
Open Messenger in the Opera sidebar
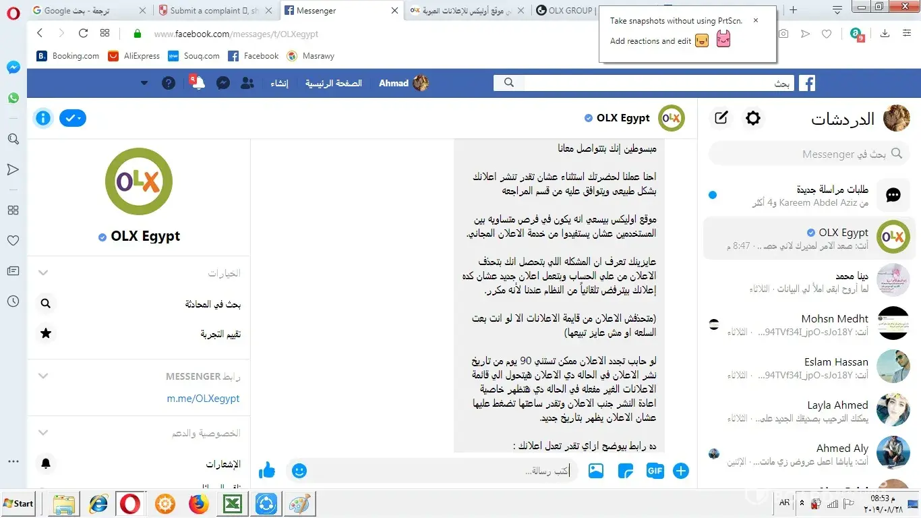click(13, 67)
